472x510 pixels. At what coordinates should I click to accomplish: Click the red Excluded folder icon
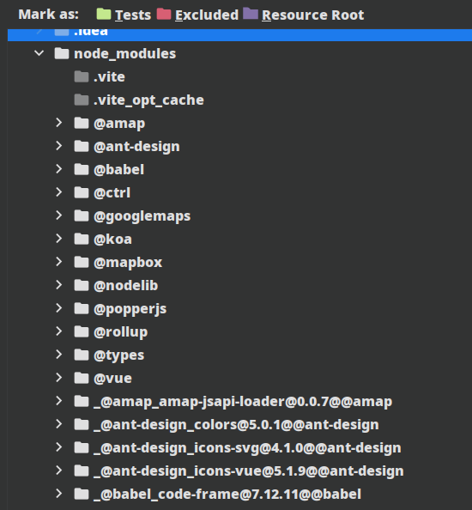point(164,14)
